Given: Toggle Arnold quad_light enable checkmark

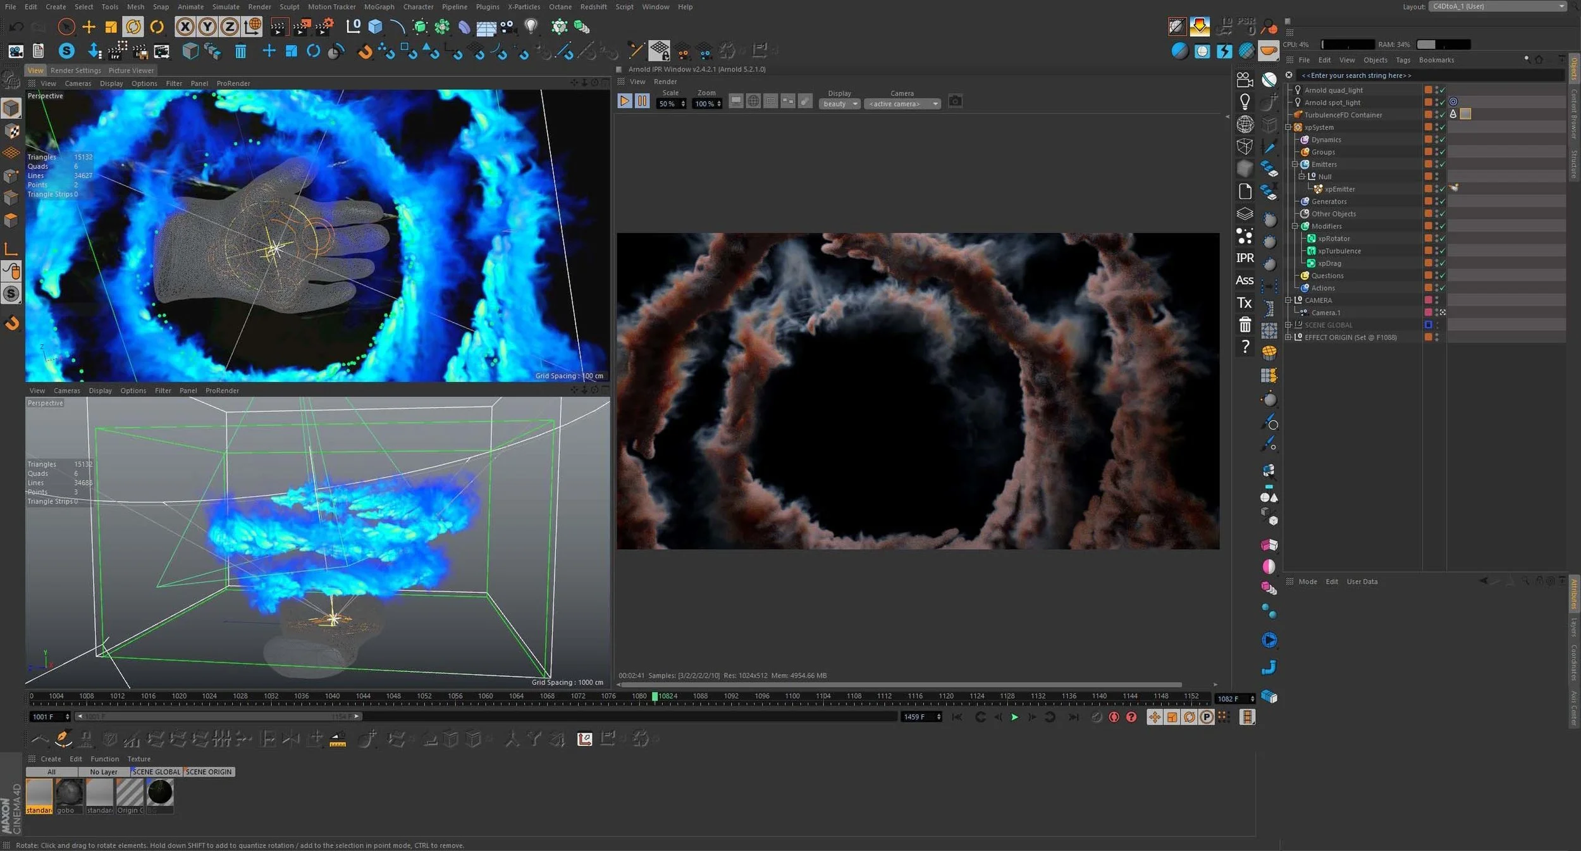Looking at the screenshot, I should pyautogui.click(x=1443, y=90).
